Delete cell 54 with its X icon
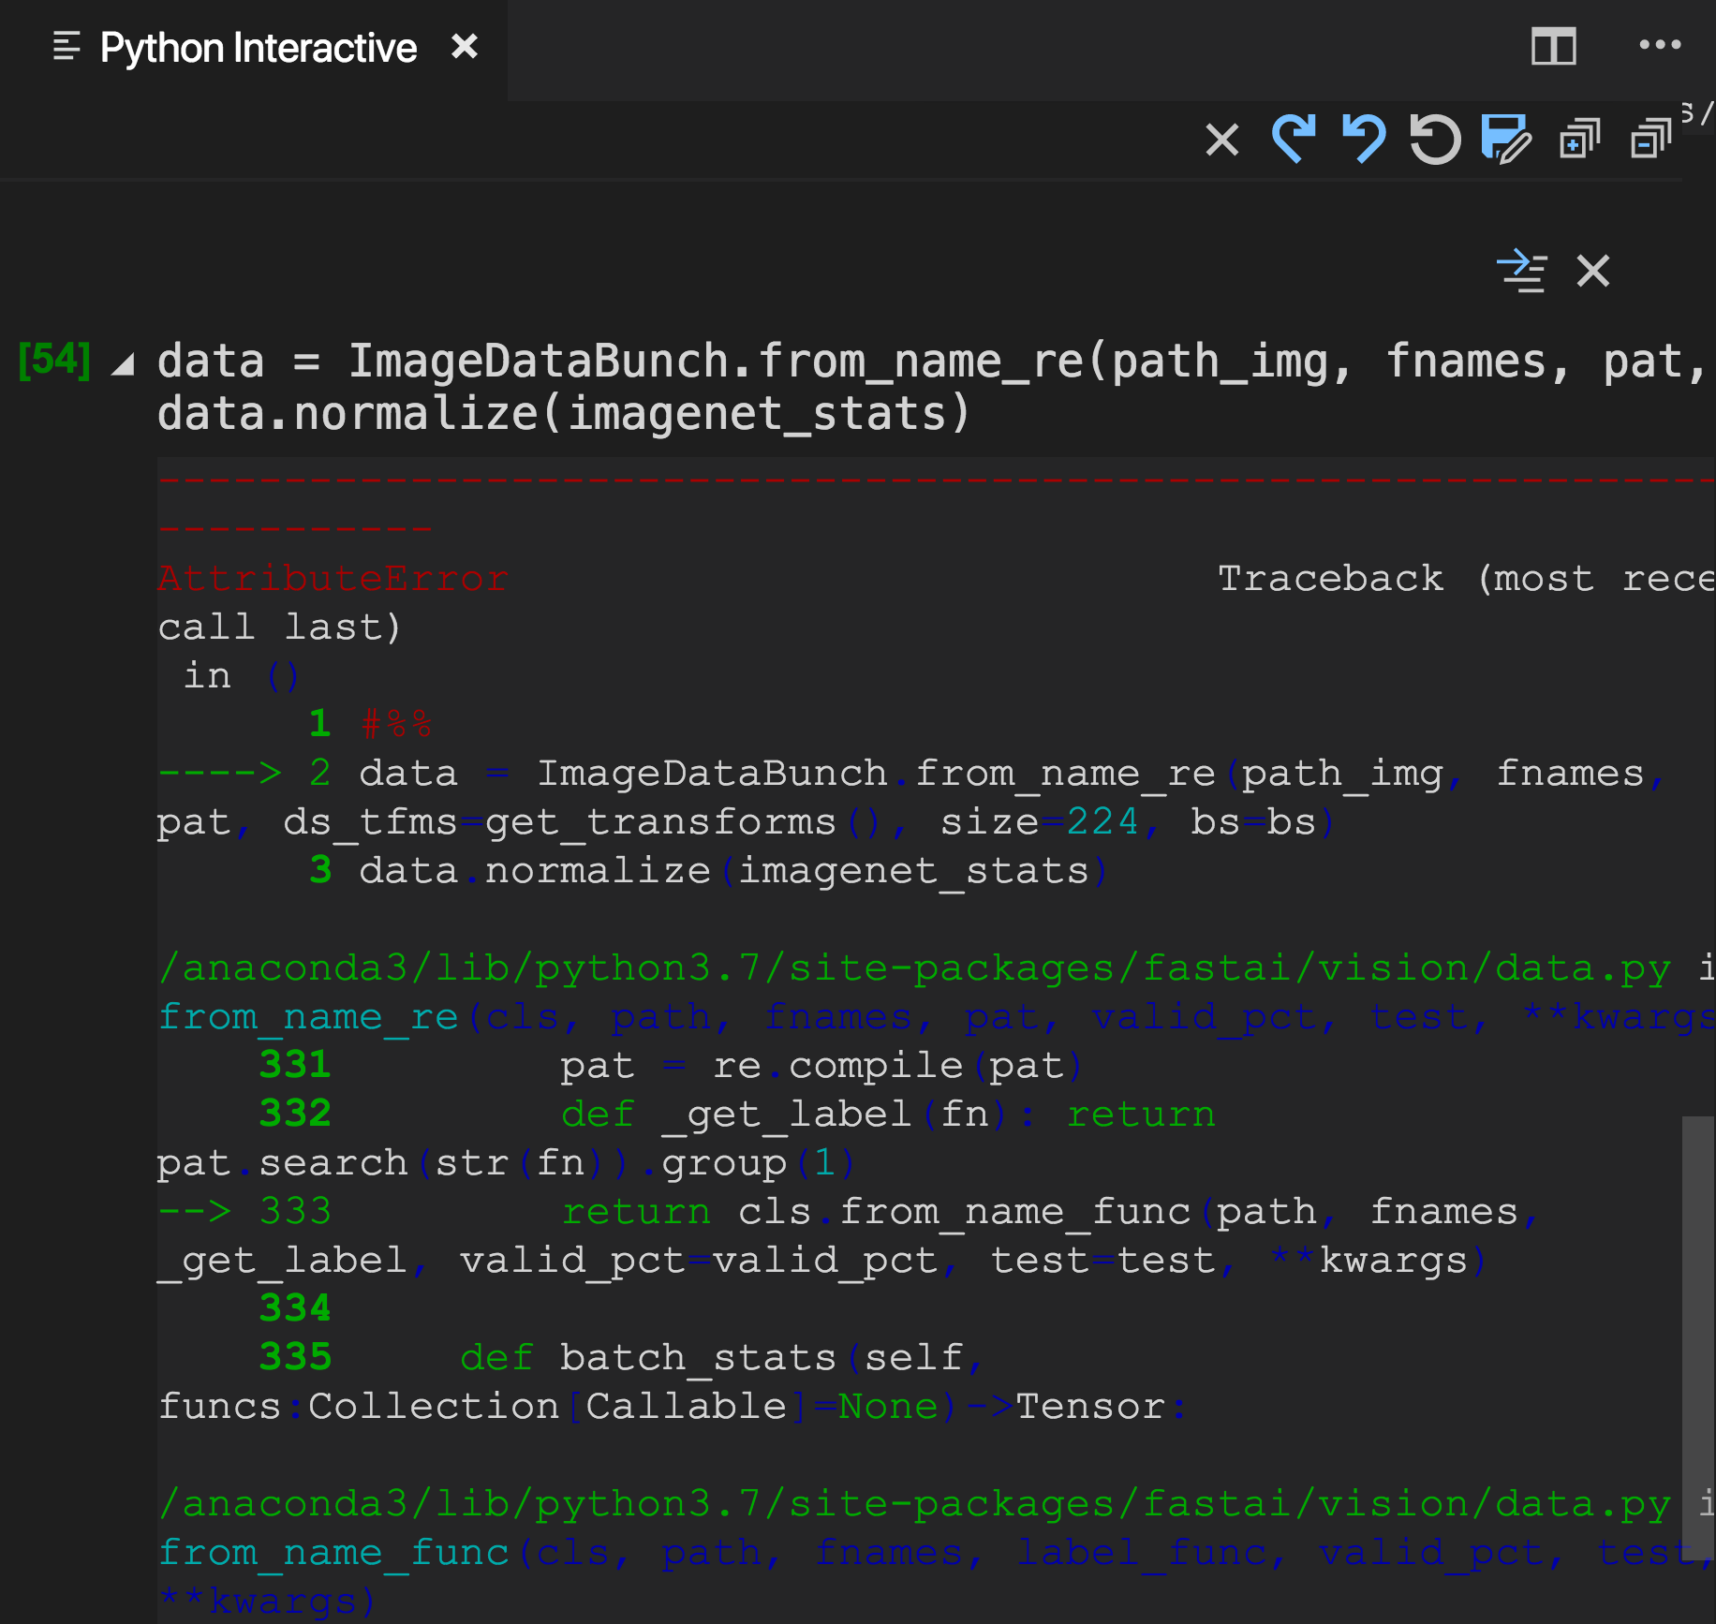 click(x=1590, y=273)
